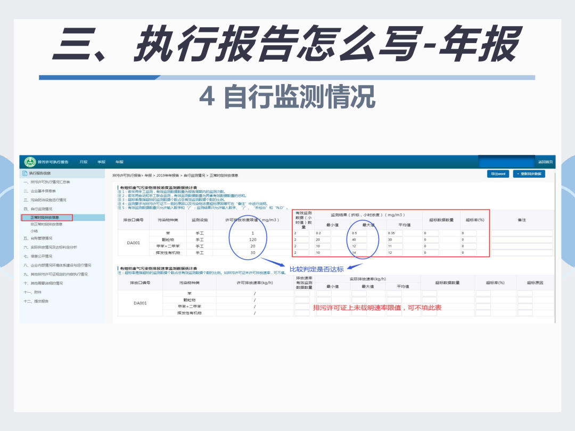
Task: Click 超标率 input for 颗粒物 row, concentration table
Action: pos(469,239)
